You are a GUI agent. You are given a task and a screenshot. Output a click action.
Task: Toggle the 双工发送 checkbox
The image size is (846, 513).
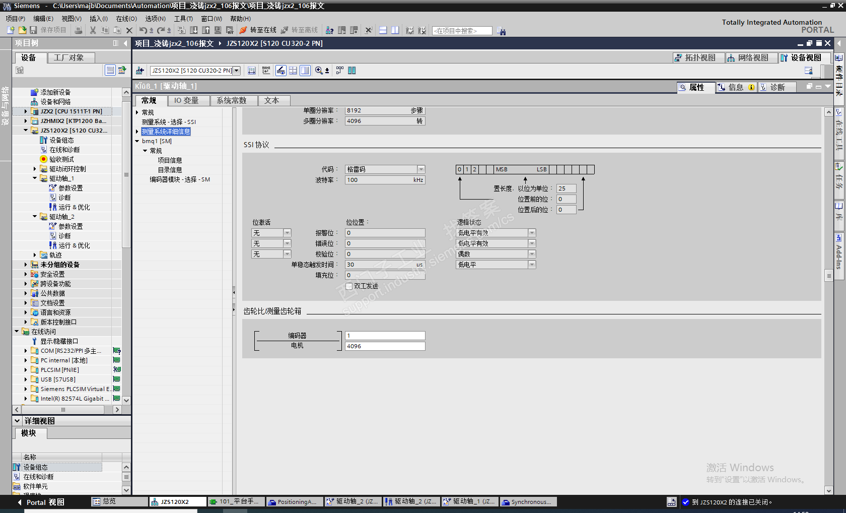tap(349, 286)
